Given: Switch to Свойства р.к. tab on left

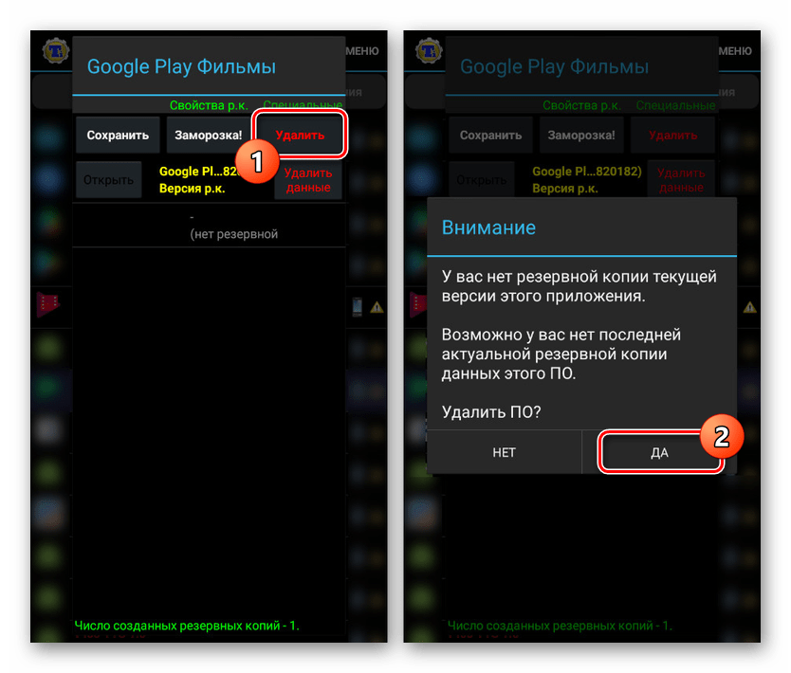Looking at the screenshot, I should pyautogui.click(x=209, y=105).
